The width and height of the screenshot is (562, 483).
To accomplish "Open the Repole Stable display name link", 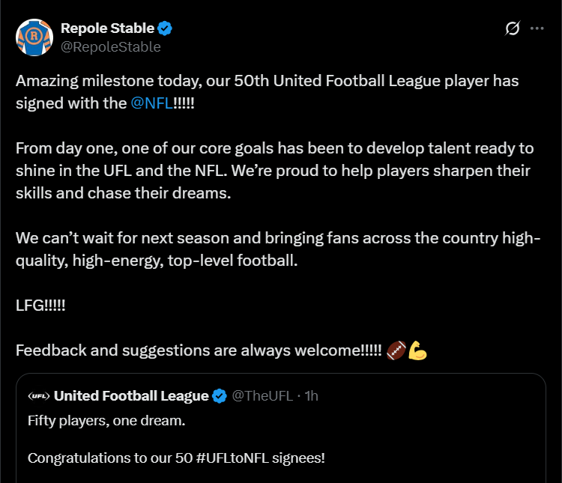I will click(x=107, y=28).
